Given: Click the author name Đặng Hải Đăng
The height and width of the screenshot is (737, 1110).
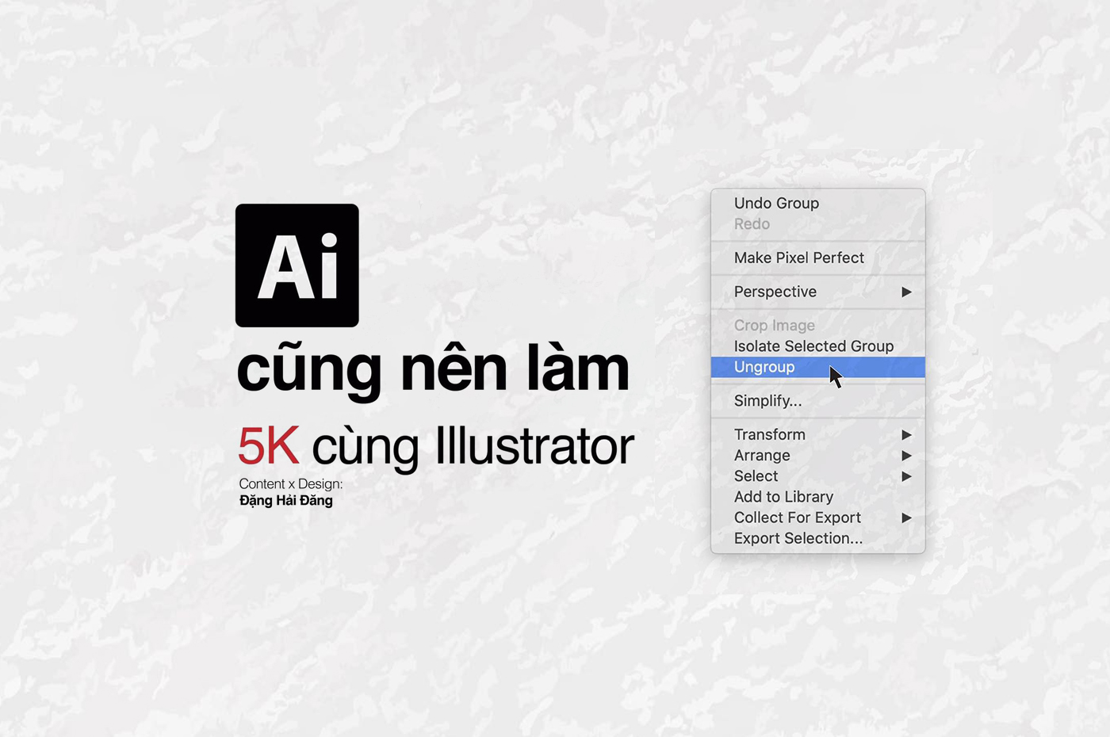Looking at the screenshot, I should (x=286, y=501).
